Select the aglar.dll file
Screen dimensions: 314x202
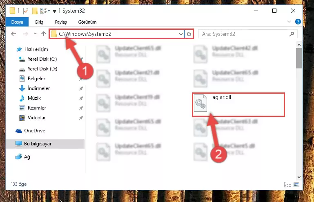(x=238, y=105)
